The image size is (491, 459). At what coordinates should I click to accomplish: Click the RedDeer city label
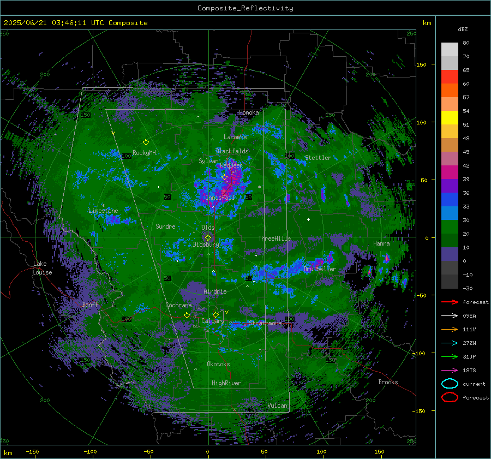coord(231,165)
